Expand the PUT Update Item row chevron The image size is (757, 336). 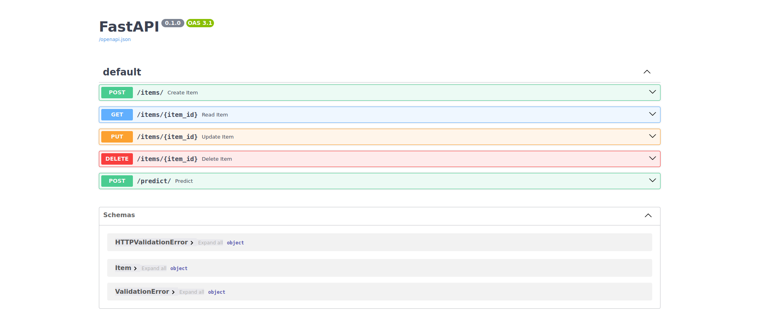[653, 136]
